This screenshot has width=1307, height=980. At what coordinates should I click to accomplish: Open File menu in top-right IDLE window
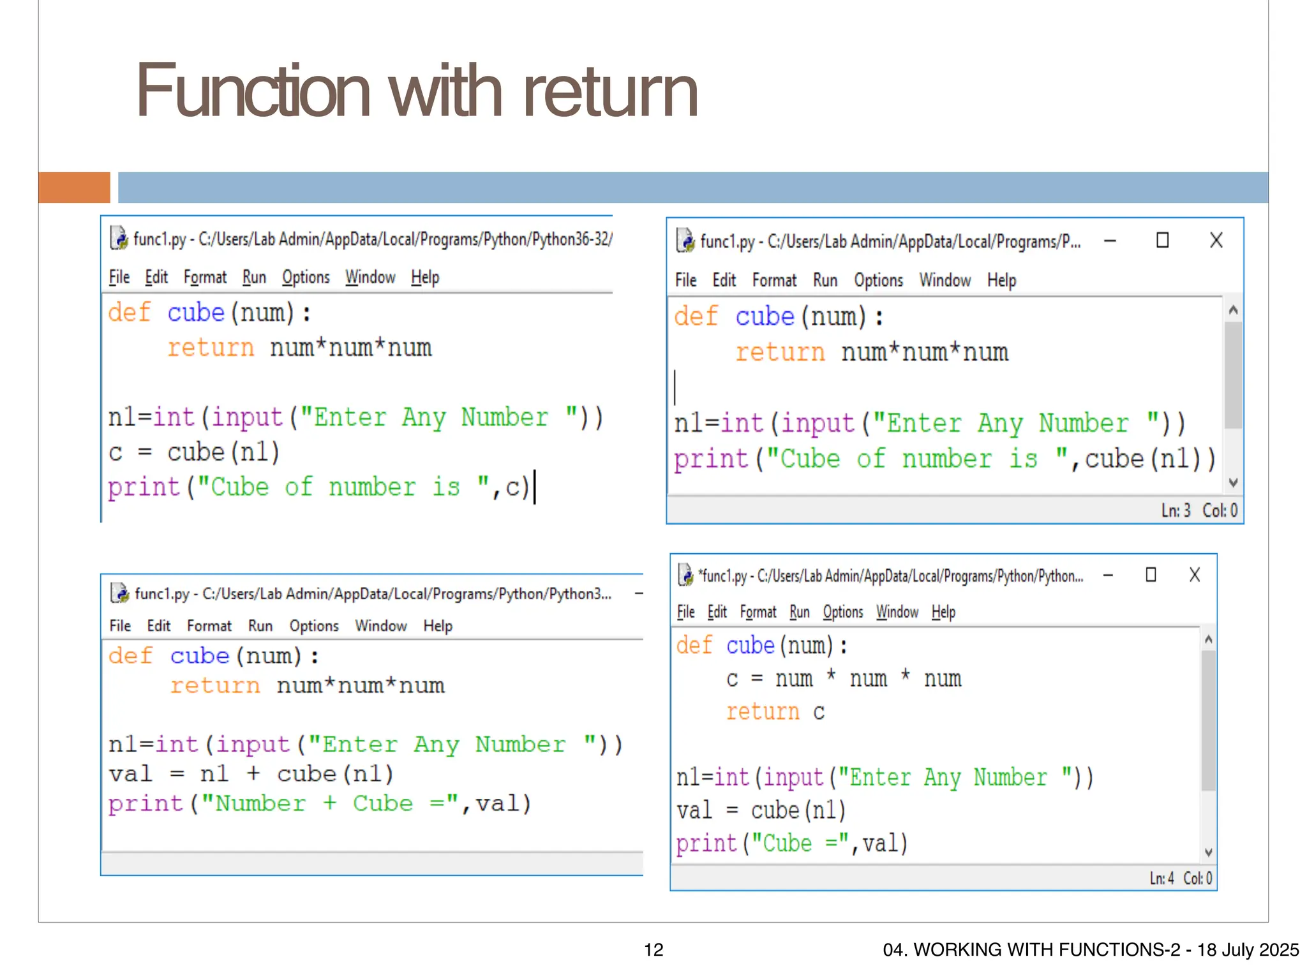(686, 280)
